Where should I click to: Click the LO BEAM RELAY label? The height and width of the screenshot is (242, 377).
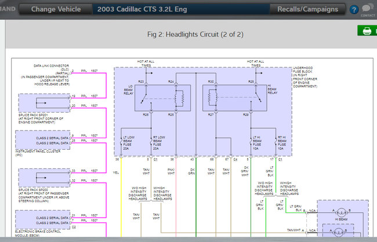coord(128,90)
